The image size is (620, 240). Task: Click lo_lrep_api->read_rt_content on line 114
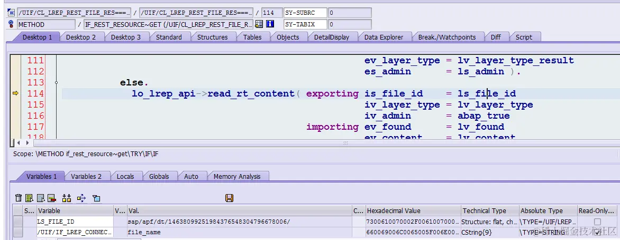(x=213, y=93)
